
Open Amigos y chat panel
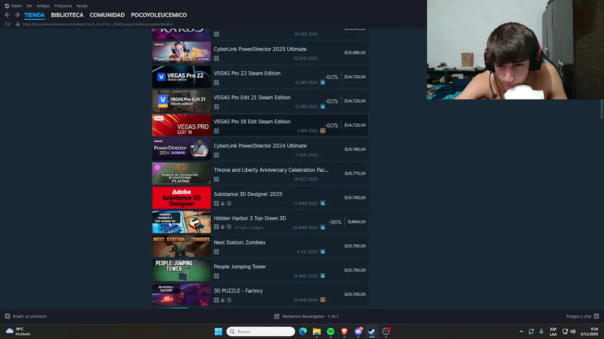[582, 316]
